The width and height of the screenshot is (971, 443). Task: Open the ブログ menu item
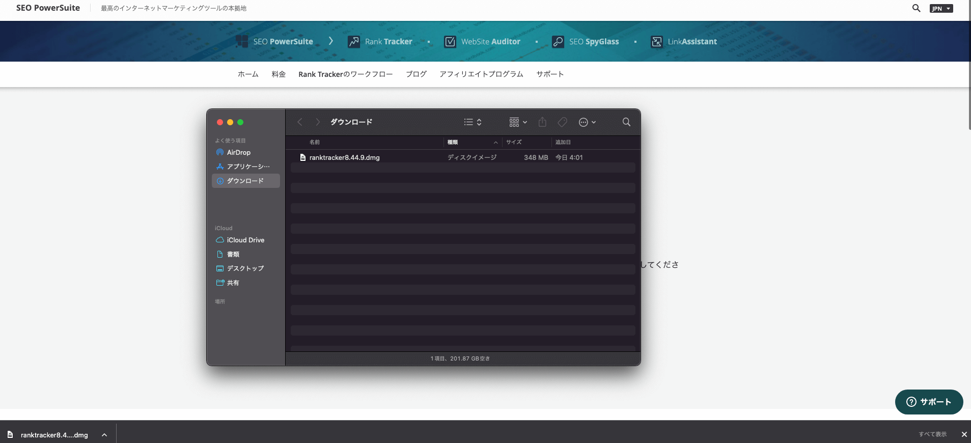416,74
